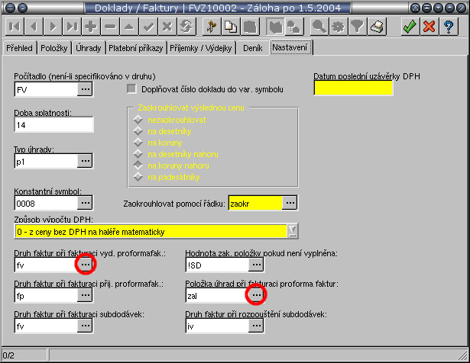Viewport: 470px width, 363px height.
Task: Open help with the question mark icon
Action: point(449,26)
